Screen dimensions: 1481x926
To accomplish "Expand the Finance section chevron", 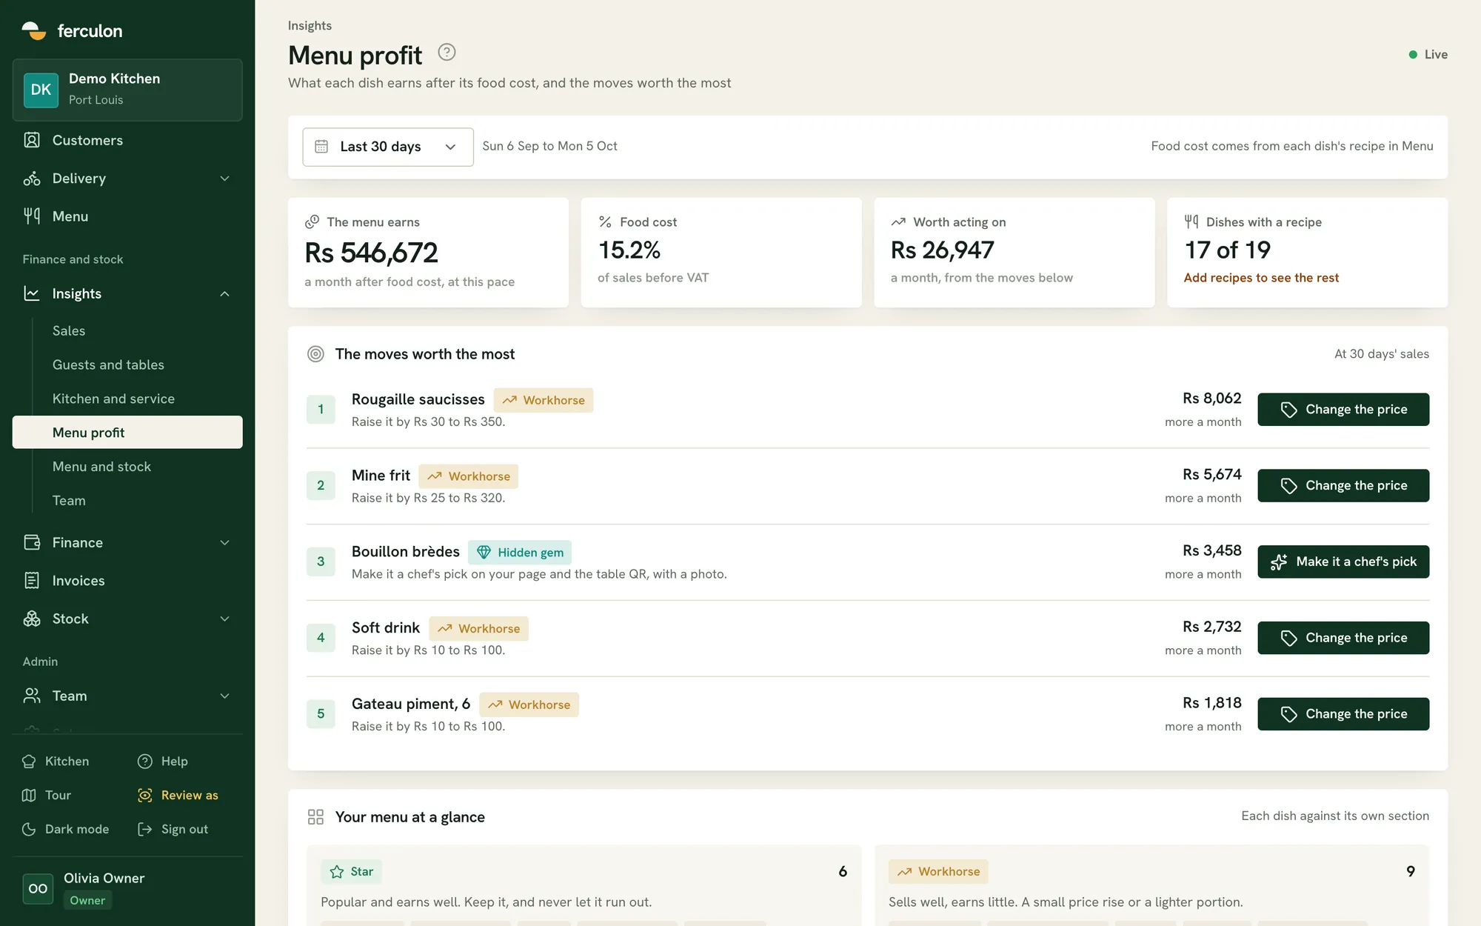I will point(224,543).
